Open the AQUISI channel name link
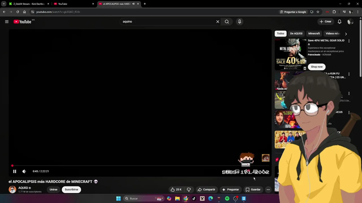The height and width of the screenshot is (203, 362). 23,188
